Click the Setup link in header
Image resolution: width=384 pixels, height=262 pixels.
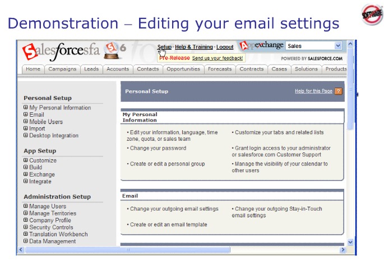pyautogui.click(x=164, y=47)
